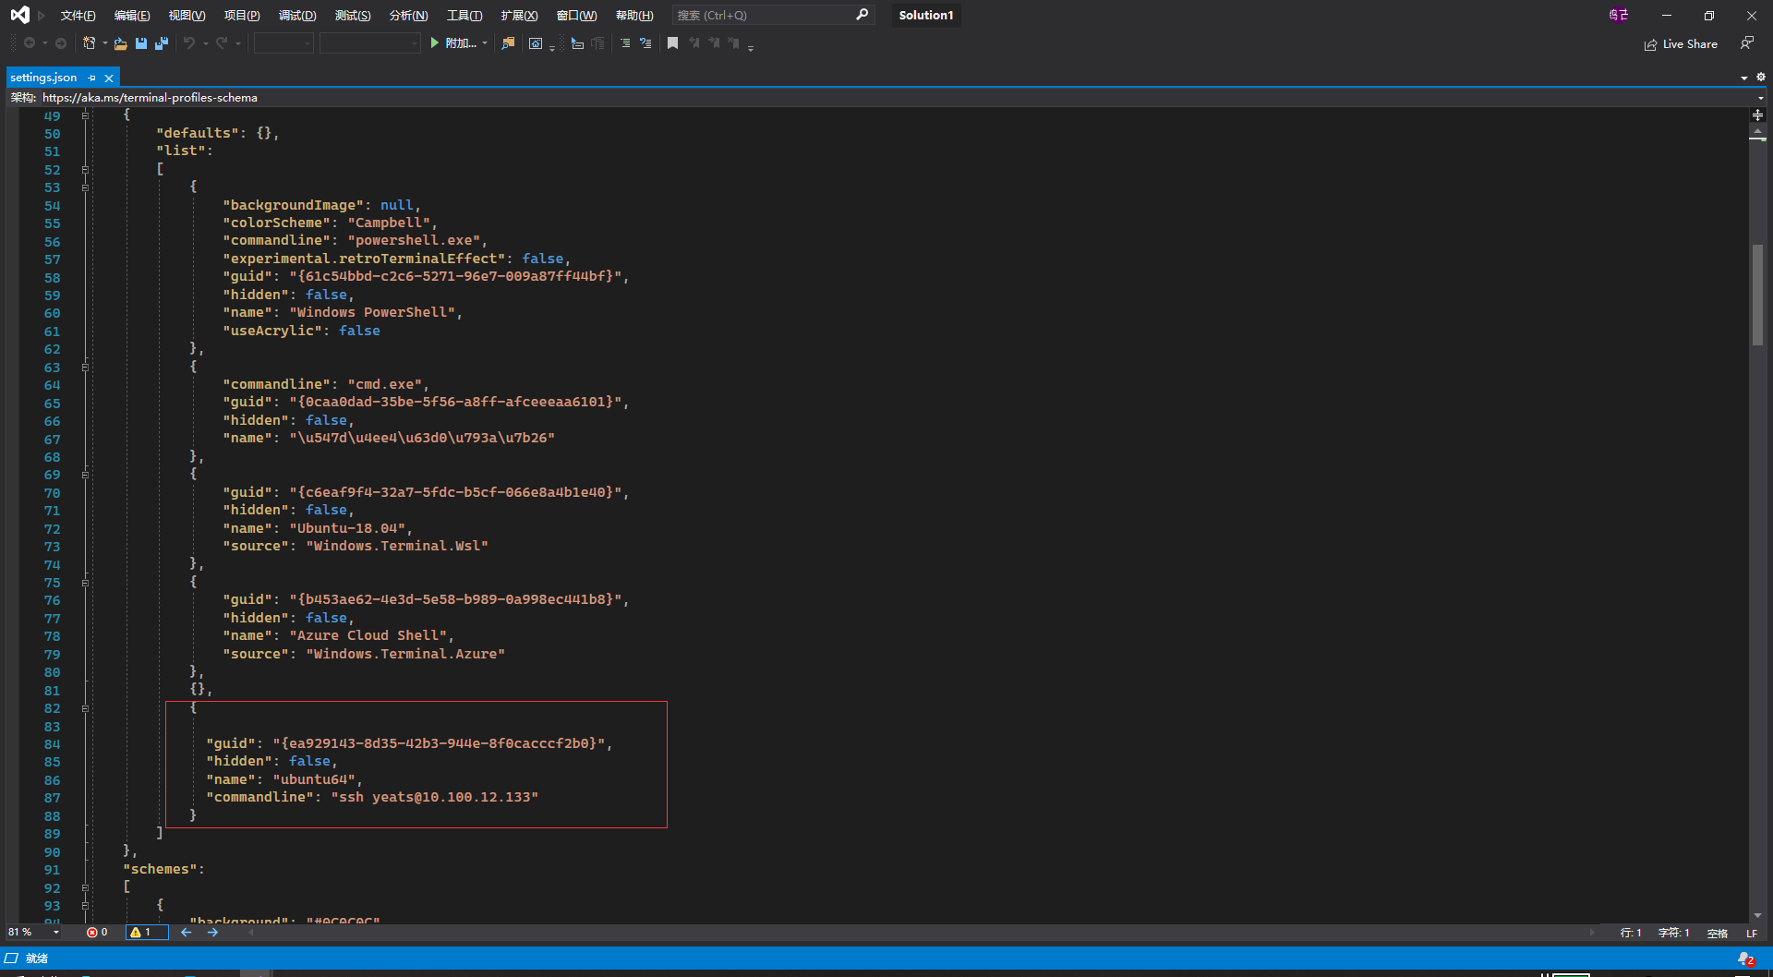The height and width of the screenshot is (977, 1773).
Task: Open the 编辑(E) menu
Action: (x=132, y=15)
